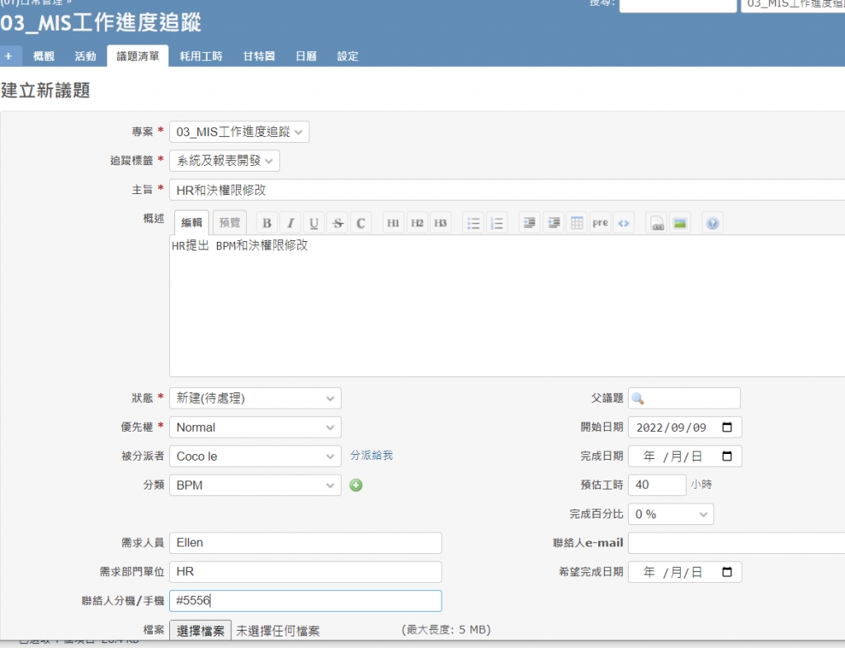Image resolution: width=845 pixels, height=648 pixels.
Task: Open the 耗用工時 tab
Action: tap(201, 56)
